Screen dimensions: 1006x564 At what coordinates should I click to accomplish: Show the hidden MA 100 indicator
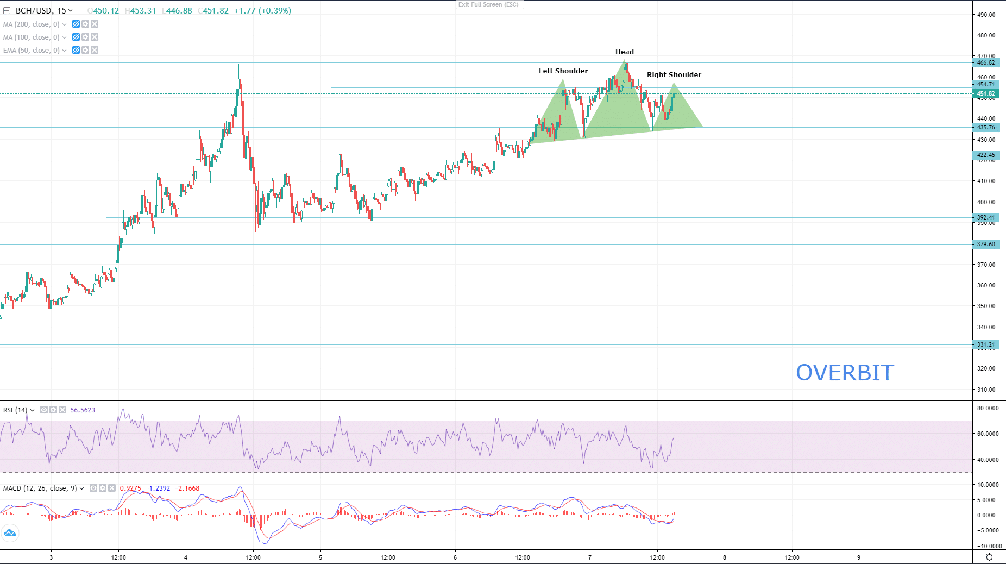(76, 37)
